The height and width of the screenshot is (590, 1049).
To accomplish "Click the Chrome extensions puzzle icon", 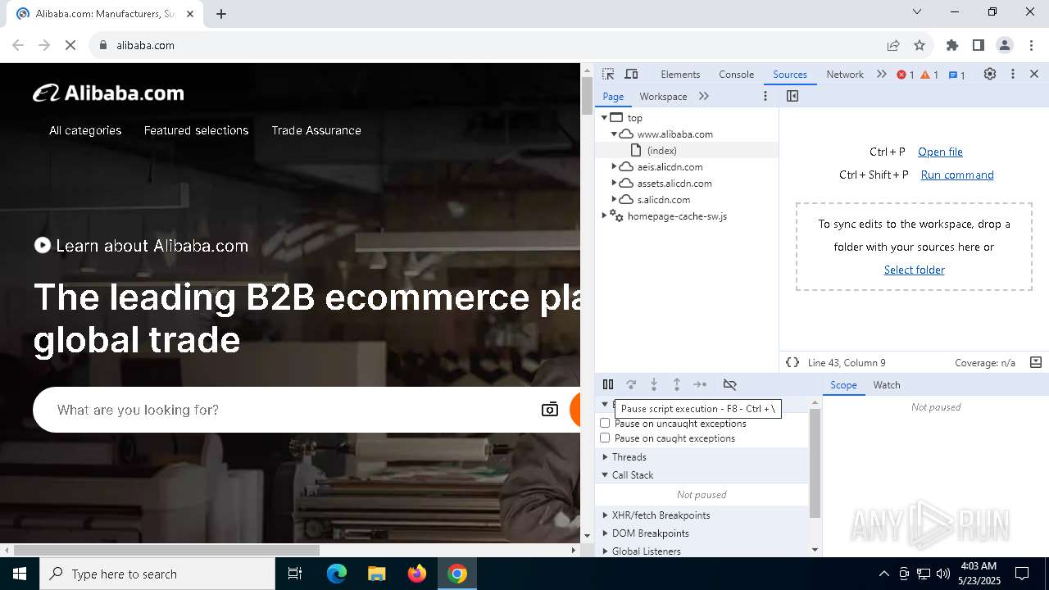I will pyautogui.click(x=951, y=45).
